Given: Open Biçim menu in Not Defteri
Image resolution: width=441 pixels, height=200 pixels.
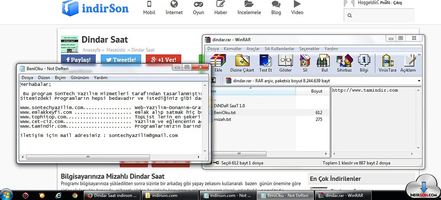Looking at the screenshot, I should [x=60, y=77].
